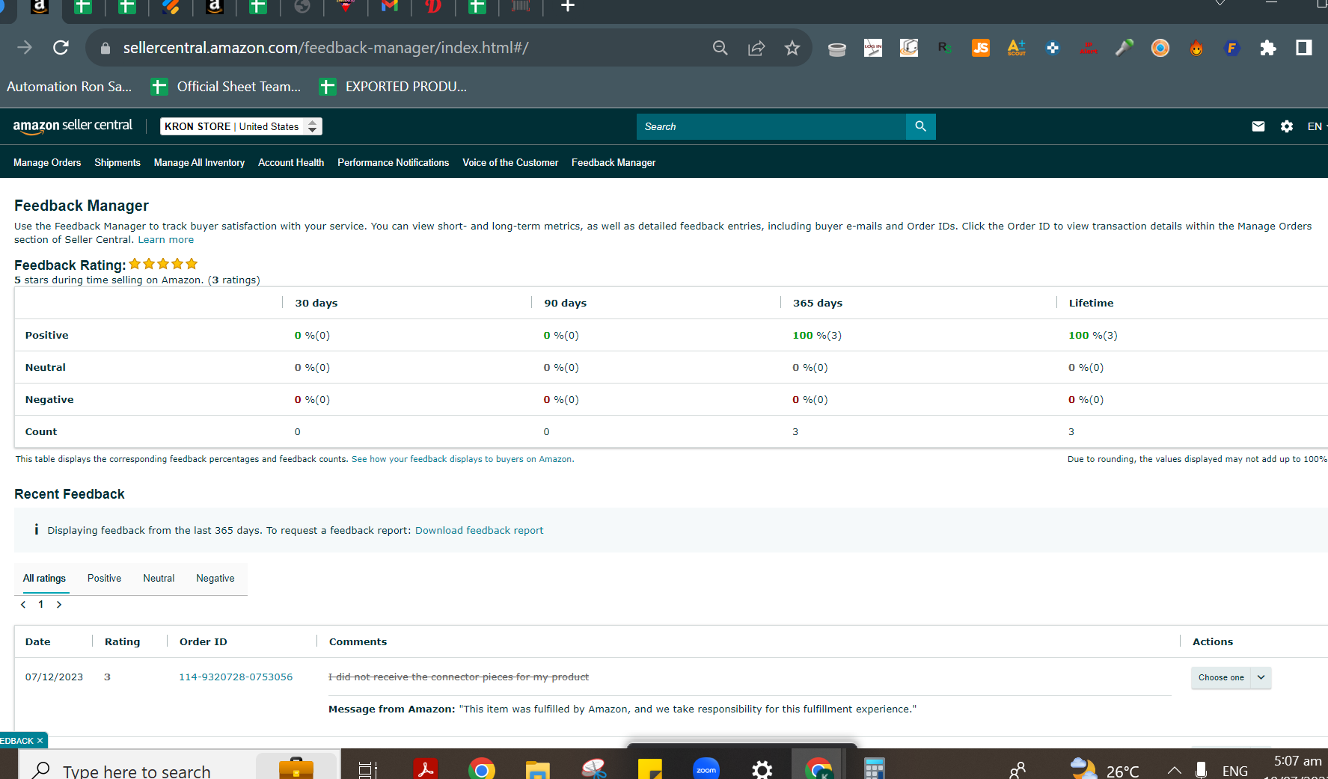Open the RS extension icon
Image resolution: width=1328 pixels, height=779 pixels.
pyautogui.click(x=944, y=48)
